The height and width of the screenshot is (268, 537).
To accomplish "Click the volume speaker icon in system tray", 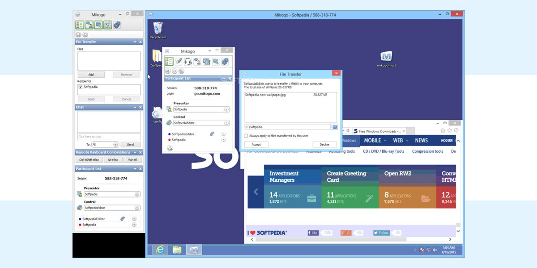I will [435, 250].
